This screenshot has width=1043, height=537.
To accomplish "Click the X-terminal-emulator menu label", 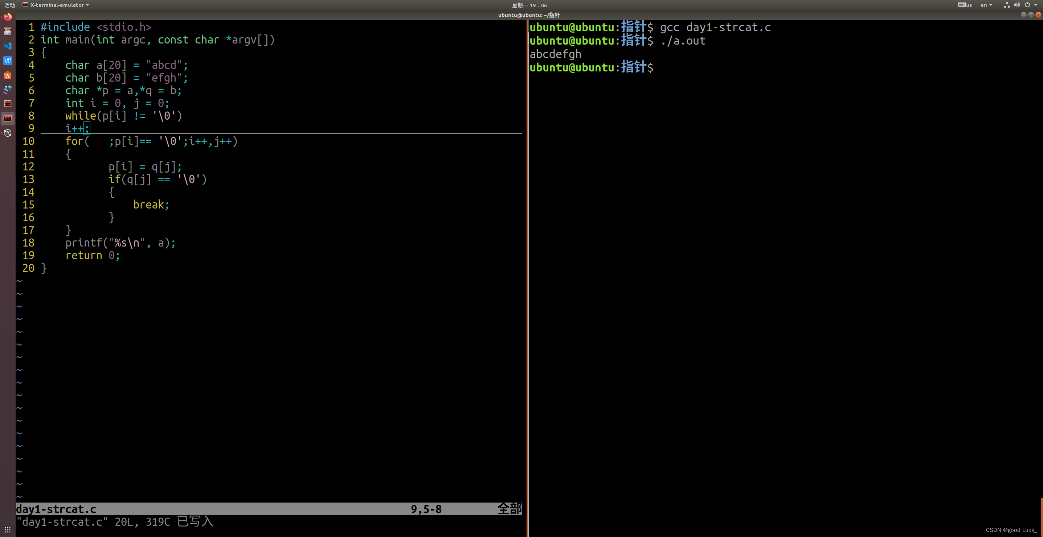I will (x=57, y=5).
